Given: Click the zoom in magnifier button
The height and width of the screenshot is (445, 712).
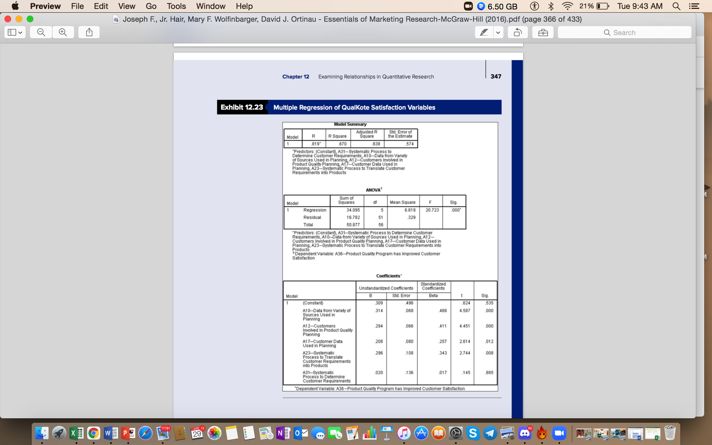Looking at the screenshot, I should [63, 32].
